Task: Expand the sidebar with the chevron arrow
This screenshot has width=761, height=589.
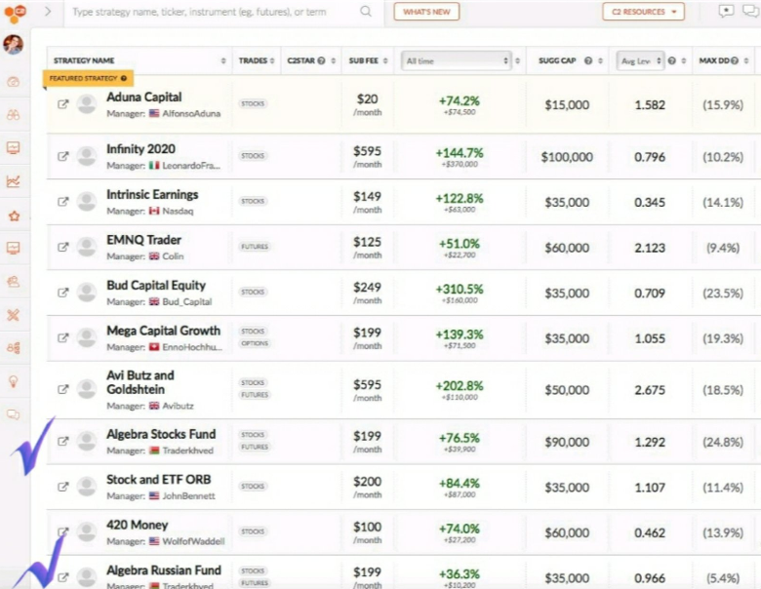Action: (x=48, y=11)
